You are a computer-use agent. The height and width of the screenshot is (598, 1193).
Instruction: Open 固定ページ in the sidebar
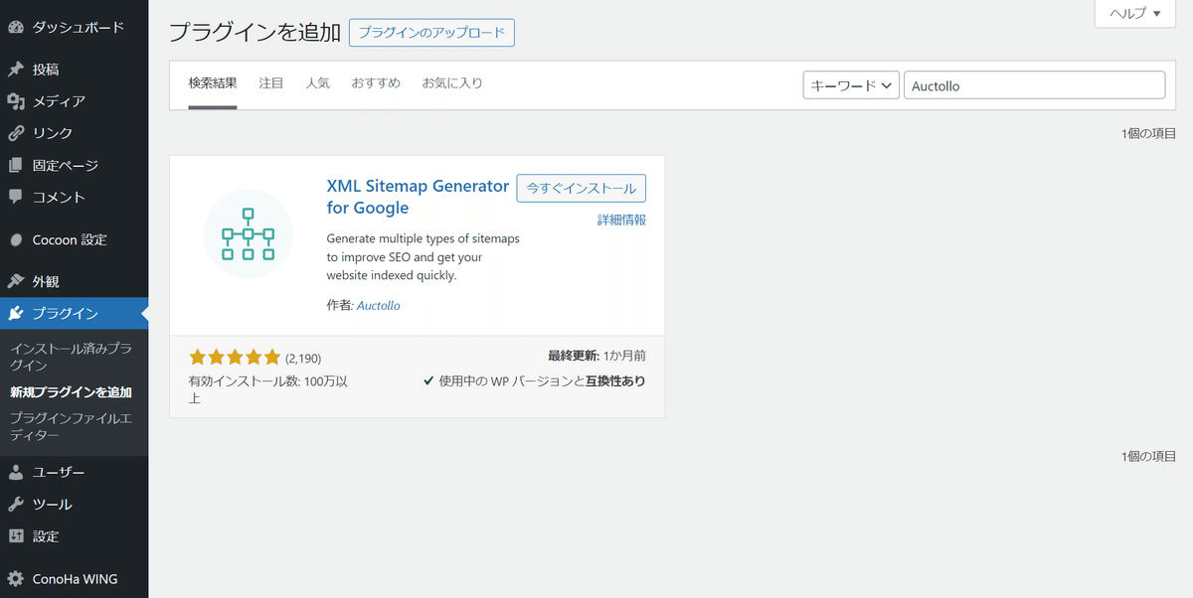tap(74, 165)
